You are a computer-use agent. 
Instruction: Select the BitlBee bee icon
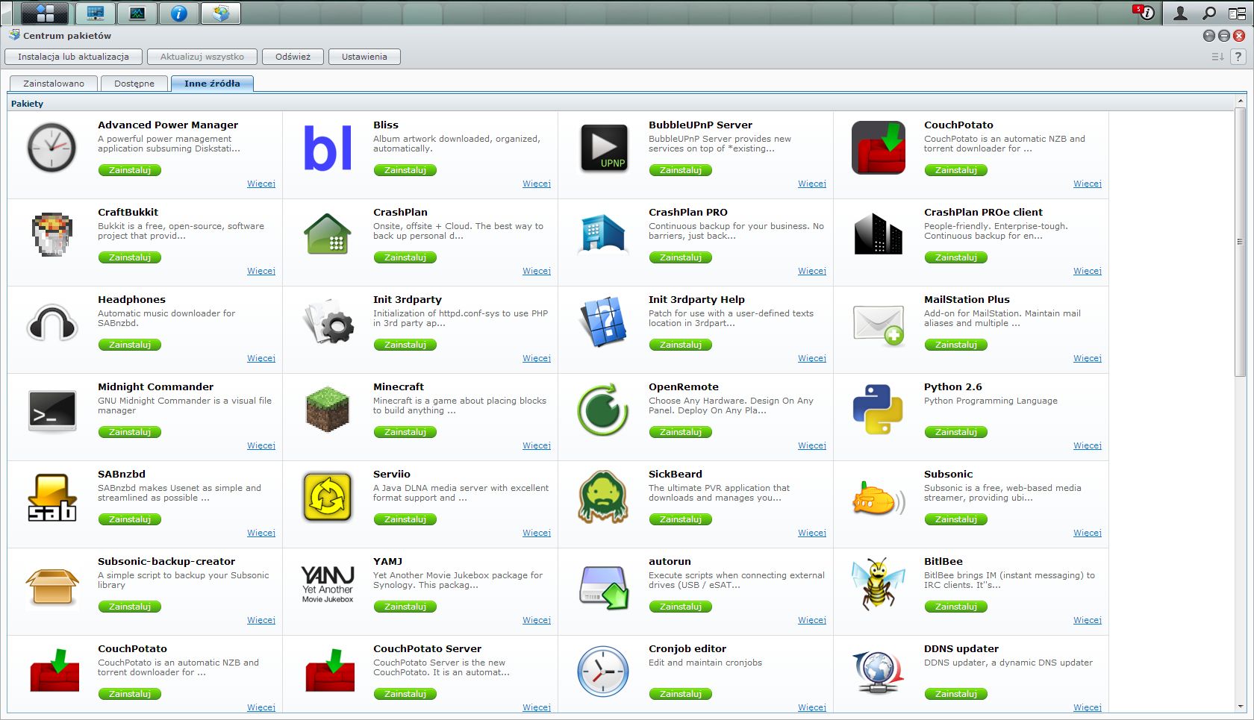pos(879,583)
